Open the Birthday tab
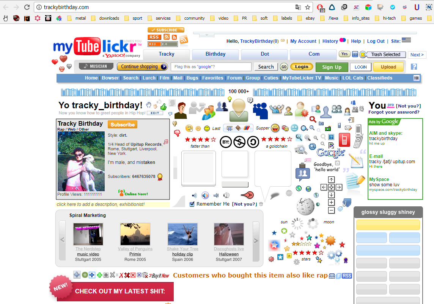Image resolution: width=434 pixels, height=304 pixels. coord(215,54)
